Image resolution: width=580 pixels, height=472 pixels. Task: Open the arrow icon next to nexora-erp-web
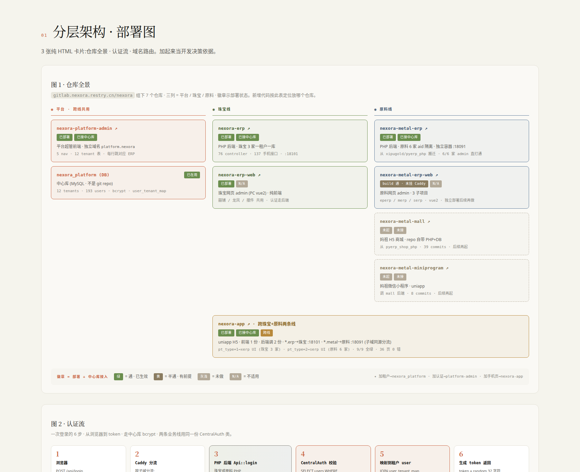pyautogui.click(x=259, y=175)
